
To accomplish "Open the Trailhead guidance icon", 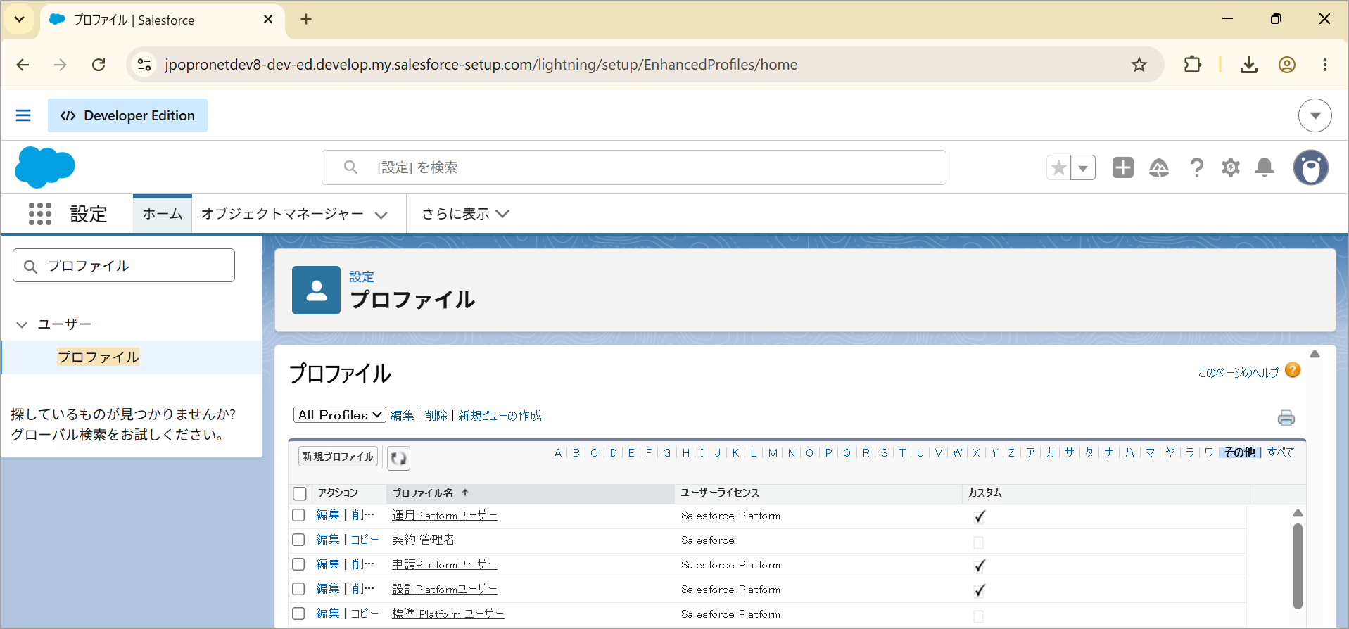I will click(1159, 167).
